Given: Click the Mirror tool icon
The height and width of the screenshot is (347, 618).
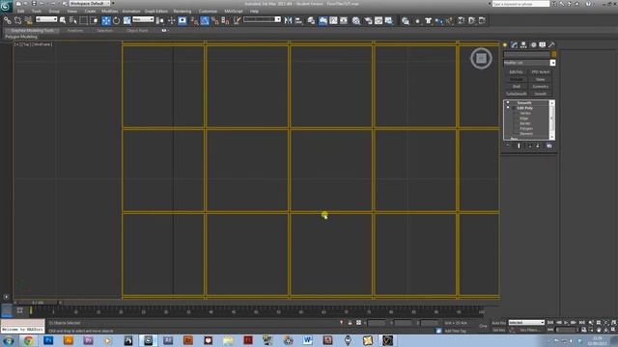Looking at the screenshot, I should click(x=288, y=20).
